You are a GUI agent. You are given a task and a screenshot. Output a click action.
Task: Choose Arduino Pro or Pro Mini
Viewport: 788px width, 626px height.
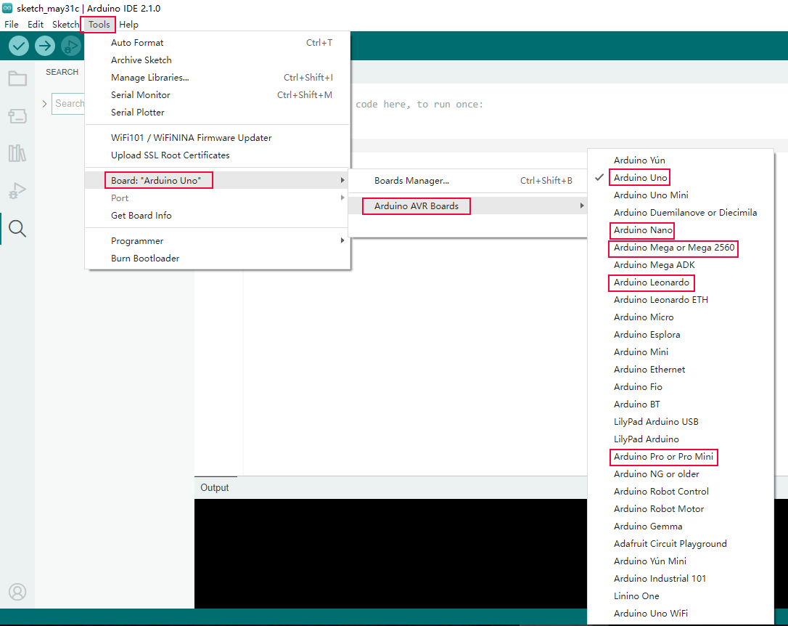pos(681,457)
